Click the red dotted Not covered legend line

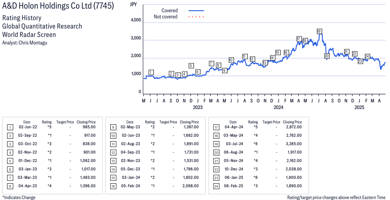196,17
